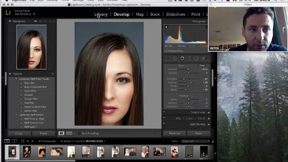Click the Clarity slider
Image resolution: width=288 pixels, height=162 pixels.
189,99
